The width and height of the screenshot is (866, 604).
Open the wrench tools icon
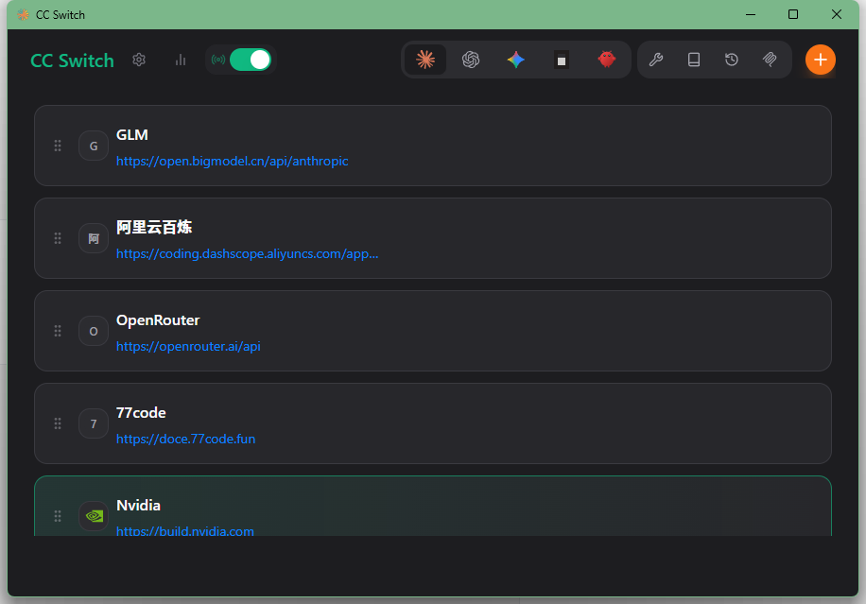655,60
